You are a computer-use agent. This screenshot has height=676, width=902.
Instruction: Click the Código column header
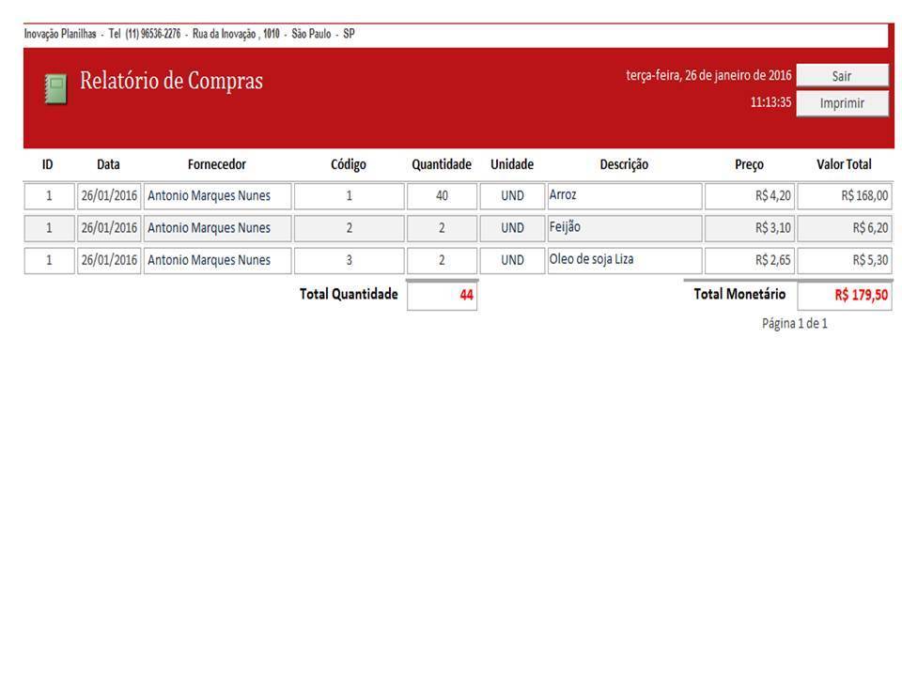[348, 165]
